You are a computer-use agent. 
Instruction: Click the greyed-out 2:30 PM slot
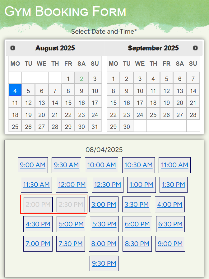click(x=71, y=205)
